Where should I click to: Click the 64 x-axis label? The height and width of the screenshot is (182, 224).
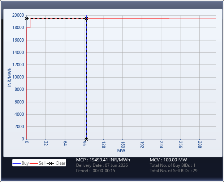pos(65,144)
